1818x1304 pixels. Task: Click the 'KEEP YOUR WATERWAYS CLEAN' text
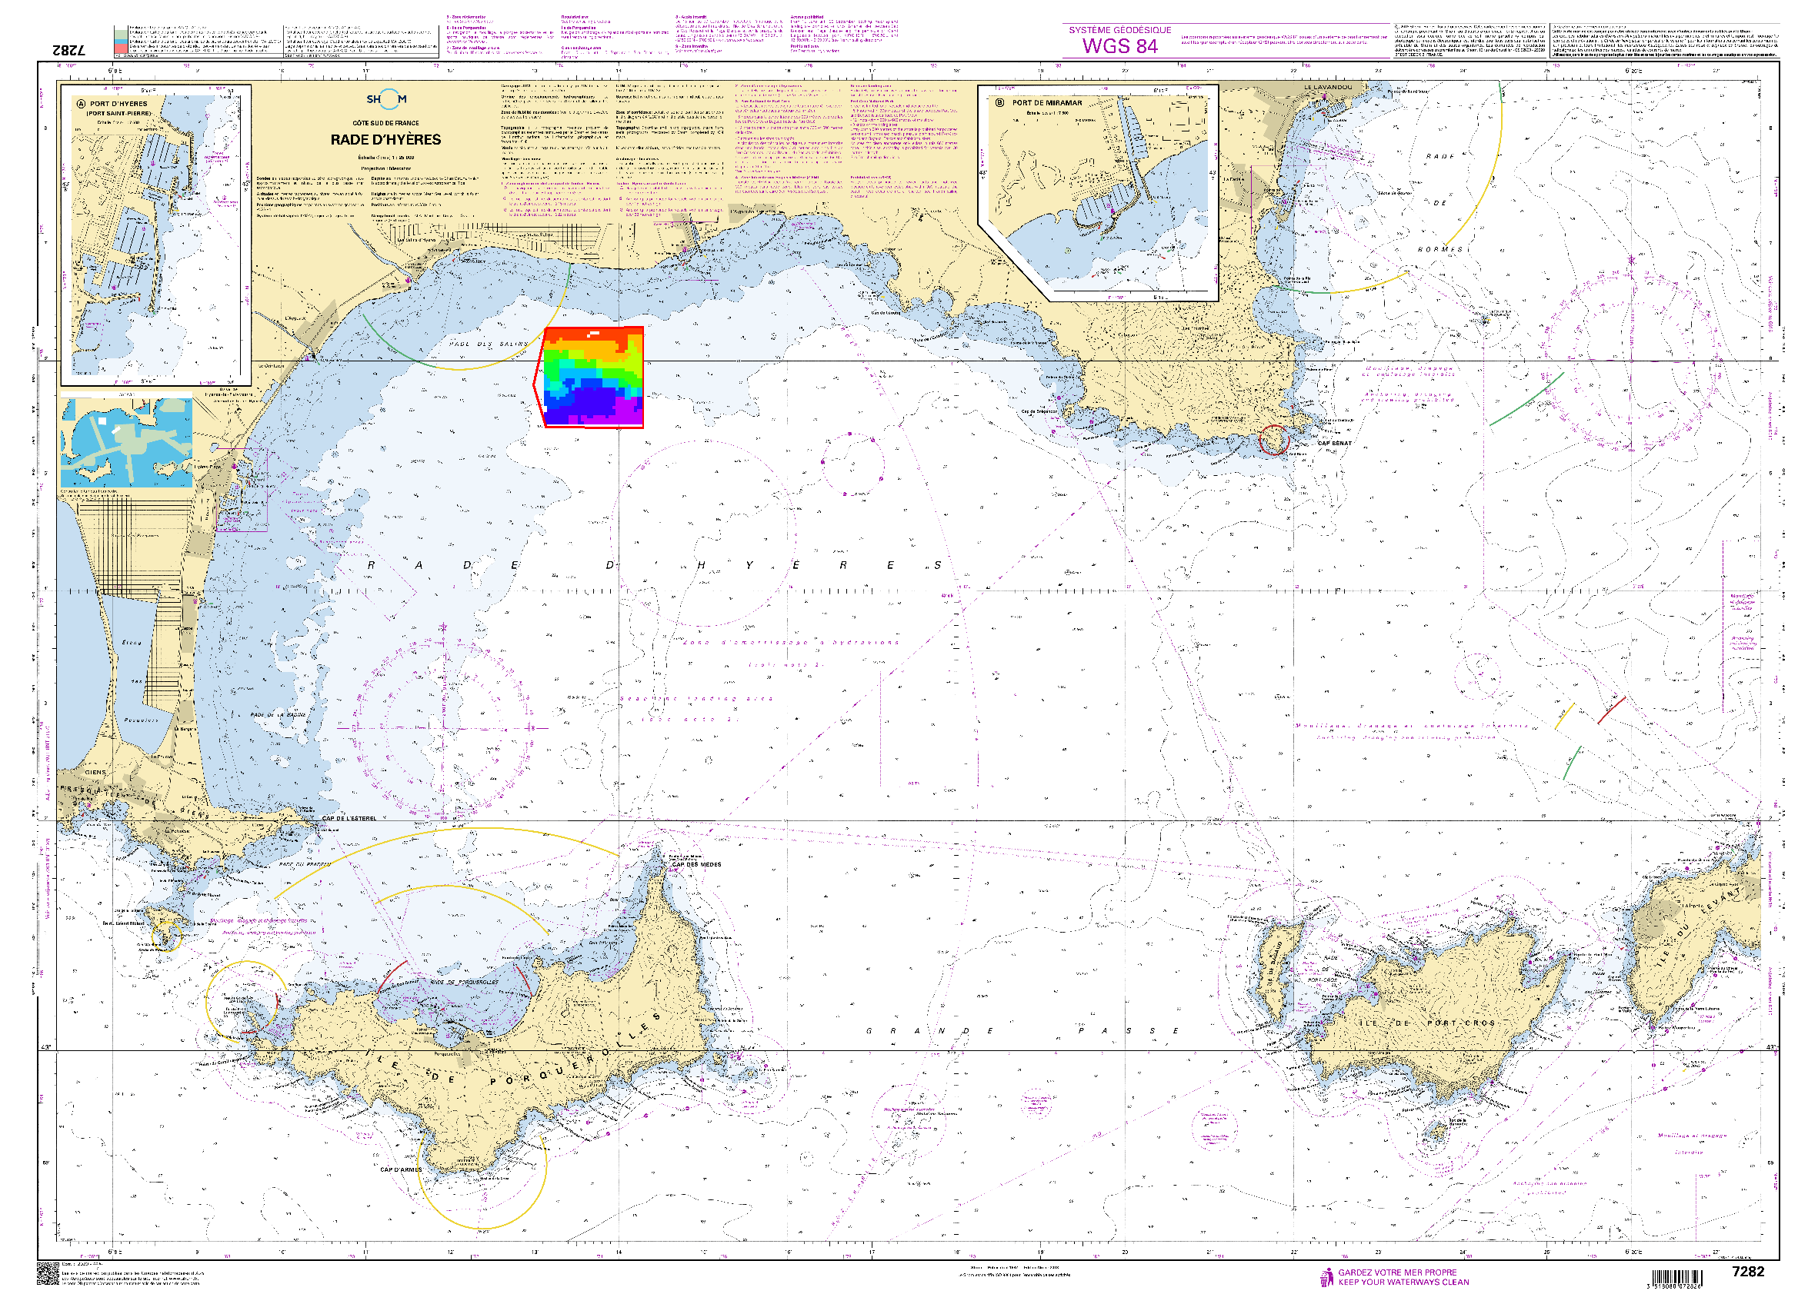[1403, 1282]
